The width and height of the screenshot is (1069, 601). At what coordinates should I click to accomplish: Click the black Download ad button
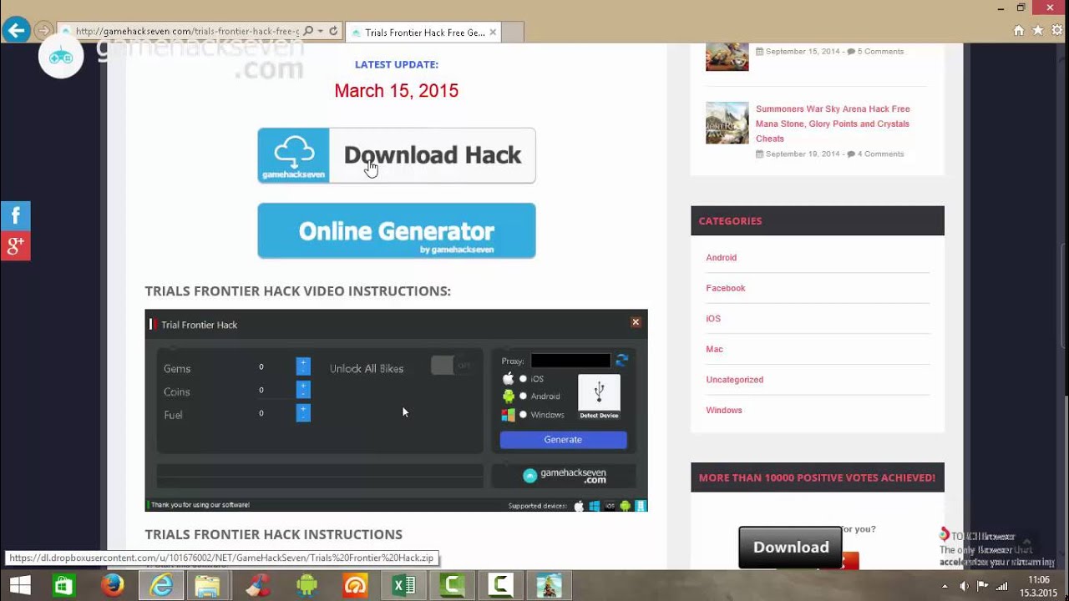791,548
